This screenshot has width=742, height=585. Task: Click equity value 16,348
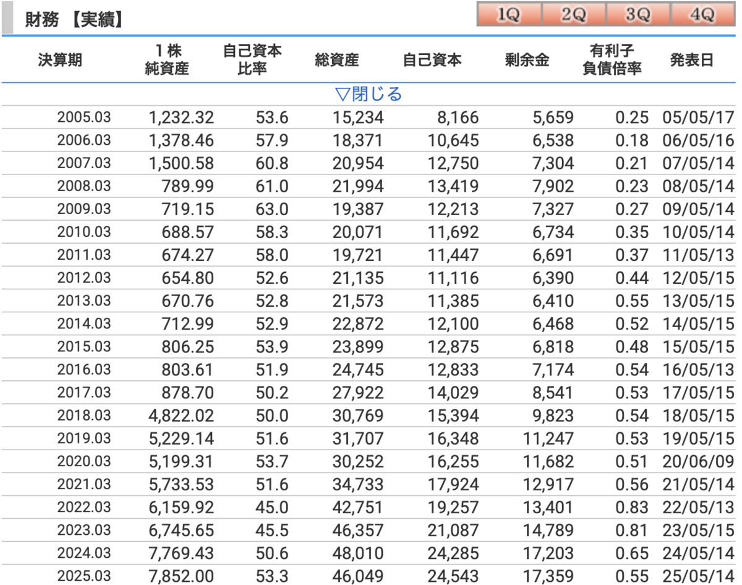(x=453, y=438)
